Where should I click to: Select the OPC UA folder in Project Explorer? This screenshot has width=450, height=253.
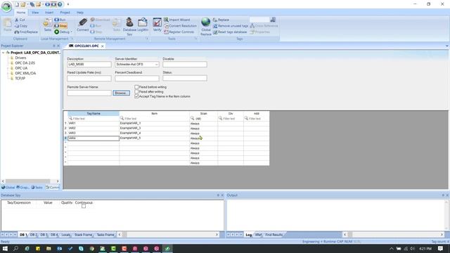click(x=21, y=68)
